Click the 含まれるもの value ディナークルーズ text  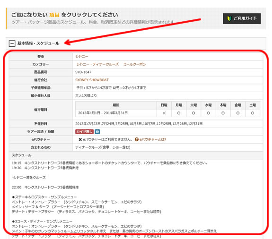coord(103,147)
